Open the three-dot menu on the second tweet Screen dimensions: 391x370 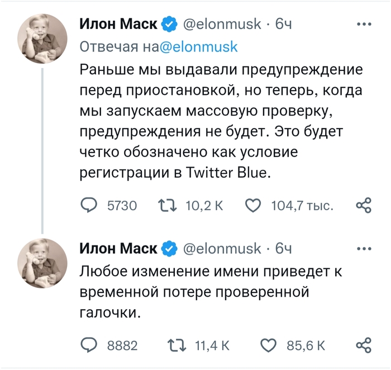364,248
